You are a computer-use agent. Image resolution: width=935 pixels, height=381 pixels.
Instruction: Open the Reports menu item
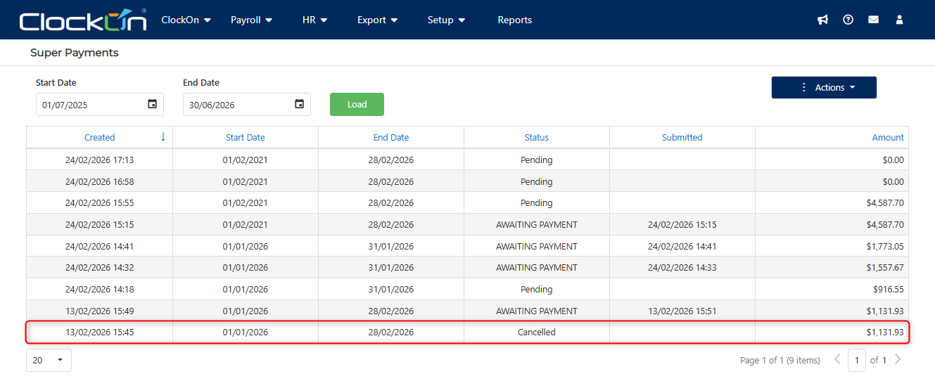click(x=514, y=20)
